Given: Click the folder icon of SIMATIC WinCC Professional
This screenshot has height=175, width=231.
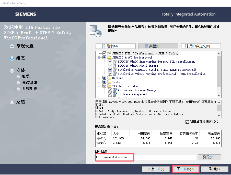Looking at the screenshot, I should 109,57.
